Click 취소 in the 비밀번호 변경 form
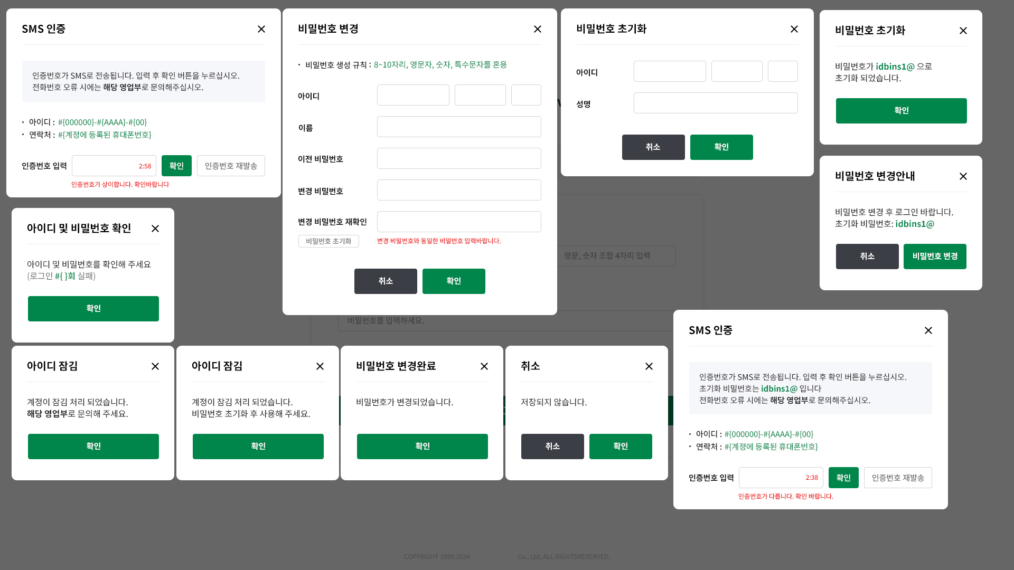Screen dimensions: 1014x570 (386, 281)
